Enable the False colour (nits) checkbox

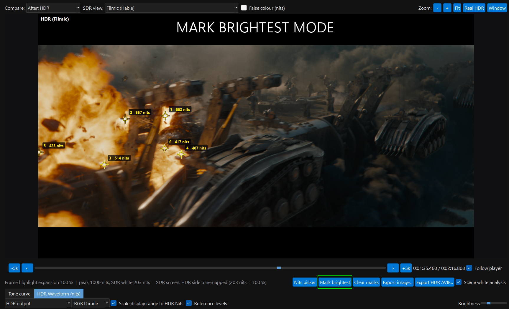click(244, 8)
